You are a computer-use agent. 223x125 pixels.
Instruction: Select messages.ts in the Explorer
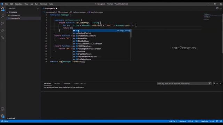click(15, 18)
